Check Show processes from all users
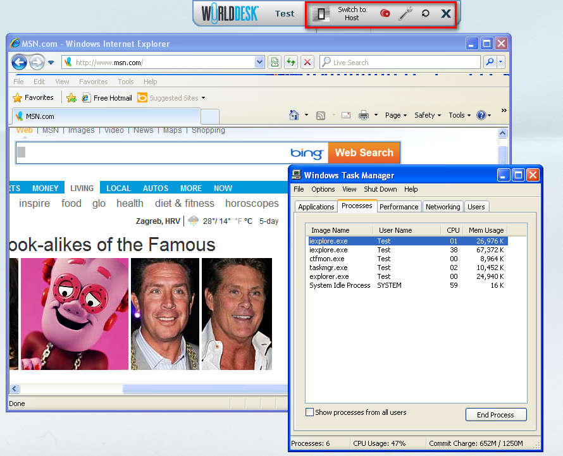This screenshot has width=563, height=456. coord(309,412)
